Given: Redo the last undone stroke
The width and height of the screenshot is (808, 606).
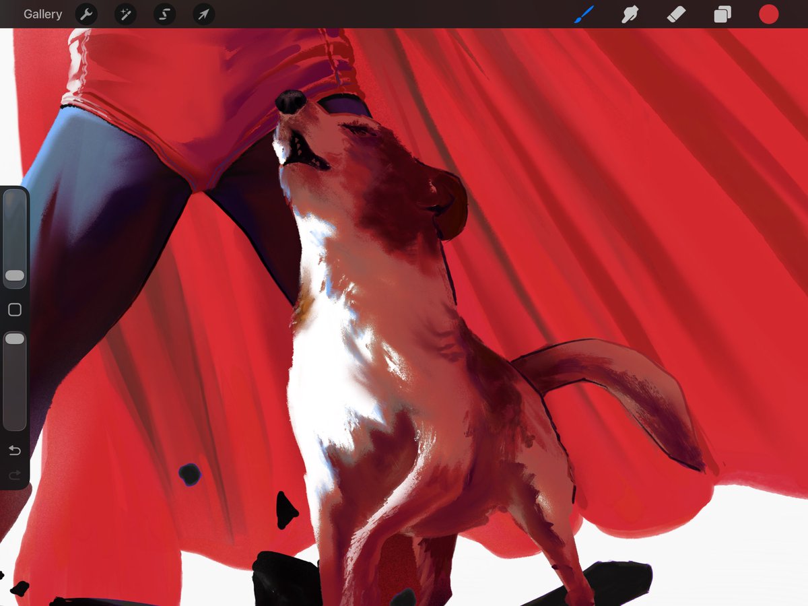Looking at the screenshot, I should tap(14, 475).
